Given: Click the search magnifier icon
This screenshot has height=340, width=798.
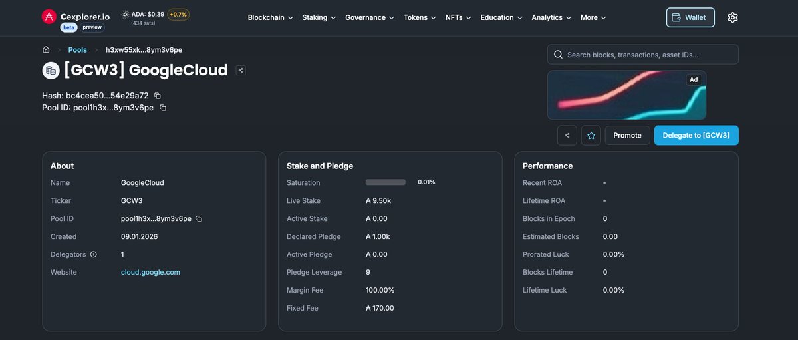Looking at the screenshot, I should point(559,55).
